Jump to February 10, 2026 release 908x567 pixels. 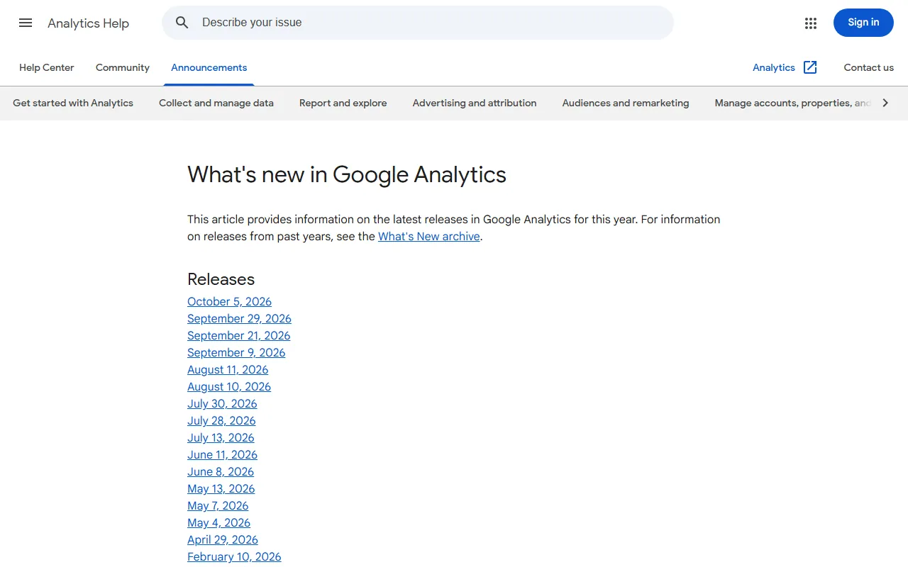(x=234, y=556)
